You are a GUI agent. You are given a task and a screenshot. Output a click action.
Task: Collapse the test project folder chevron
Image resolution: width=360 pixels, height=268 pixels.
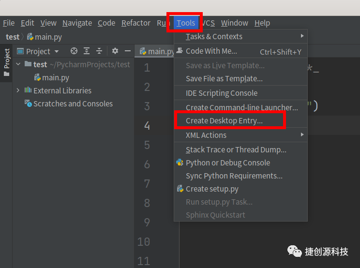point(18,64)
